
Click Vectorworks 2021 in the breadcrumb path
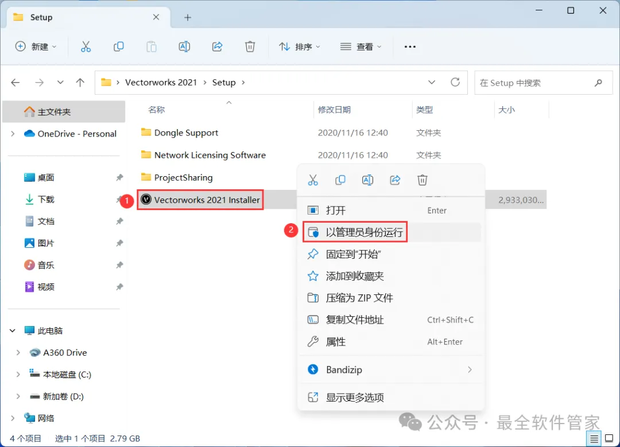(161, 82)
